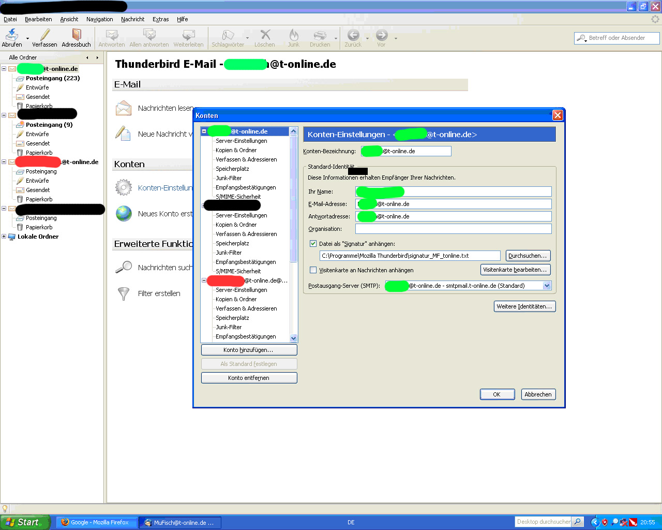Click Konto entfernen button
Screen dimensions: 662x530
249,378
